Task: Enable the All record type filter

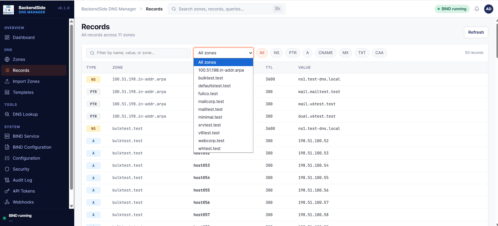Action: coord(262,53)
